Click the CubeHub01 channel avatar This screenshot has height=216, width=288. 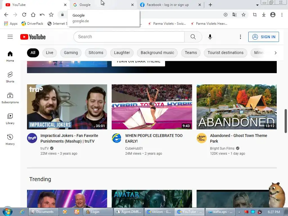(117, 138)
